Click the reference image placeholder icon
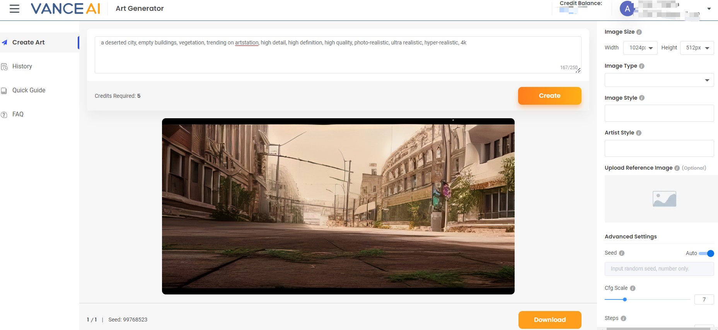The height and width of the screenshot is (330, 718). [x=664, y=199]
